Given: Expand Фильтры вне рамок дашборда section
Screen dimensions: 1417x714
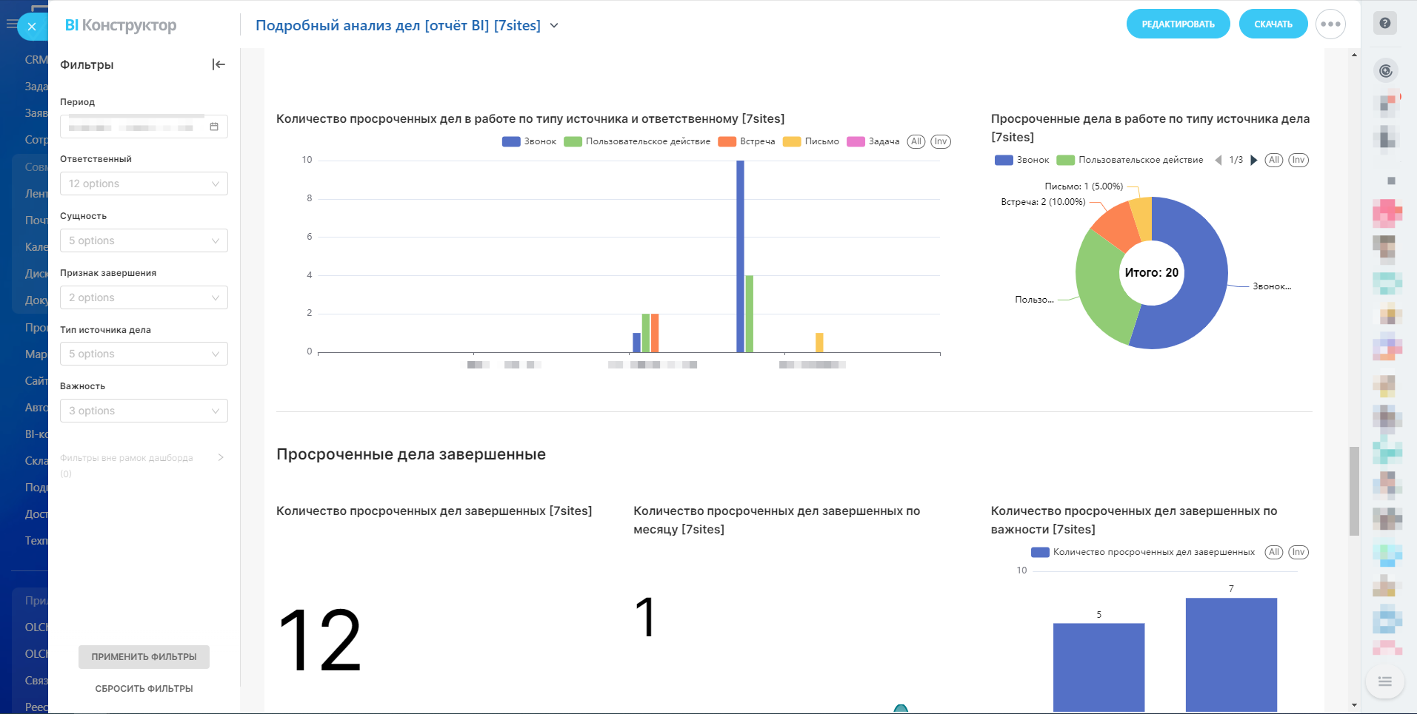Looking at the screenshot, I should tap(220, 457).
